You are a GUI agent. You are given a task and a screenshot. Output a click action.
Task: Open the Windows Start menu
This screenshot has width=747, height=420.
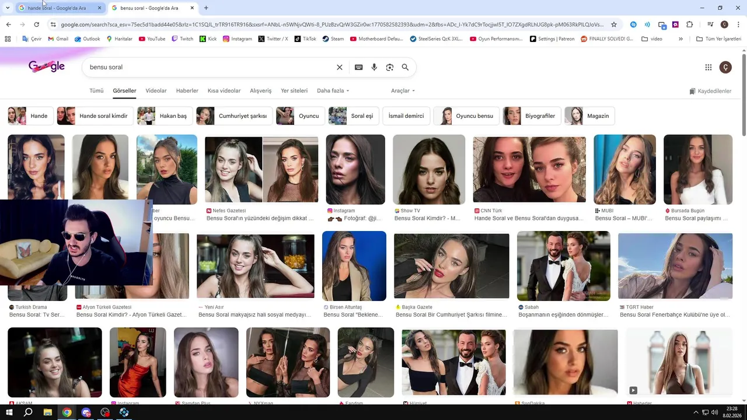[9, 412]
